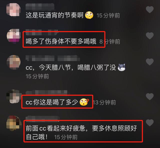
Task: Tap heart on 喝多了伤身体 comment
Action: pos(150,36)
